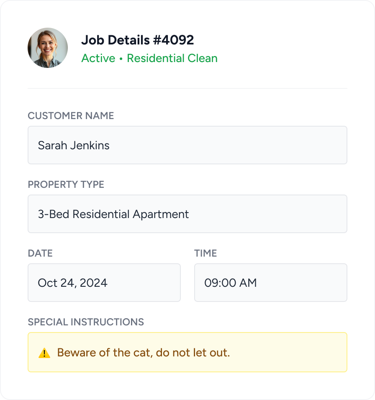Click the green 'Active' status label
This screenshot has width=375, height=400.
[x=98, y=58]
